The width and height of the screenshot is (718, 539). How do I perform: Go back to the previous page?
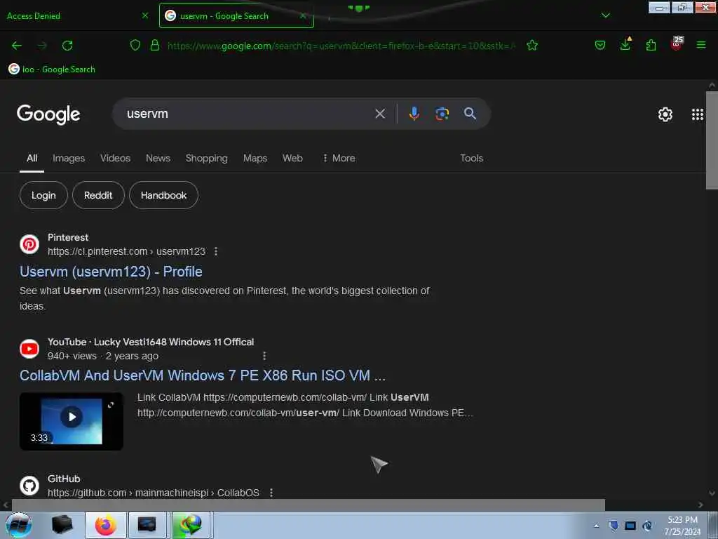pyautogui.click(x=17, y=46)
